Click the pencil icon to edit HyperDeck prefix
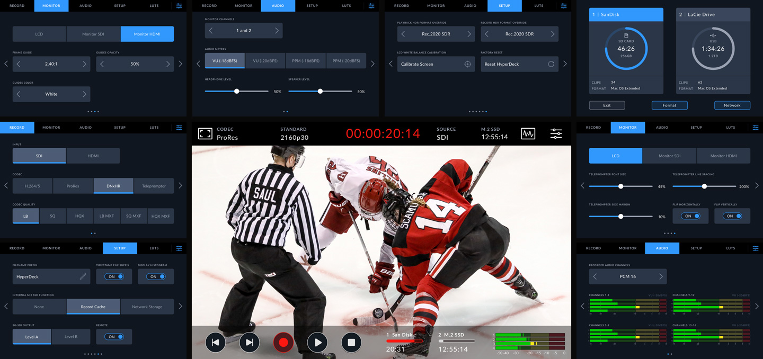This screenshot has width=763, height=359. (x=83, y=276)
